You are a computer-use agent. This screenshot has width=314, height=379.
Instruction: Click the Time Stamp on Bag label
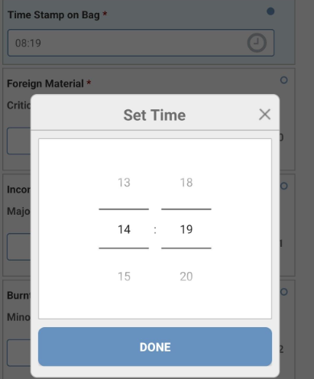click(x=53, y=15)
